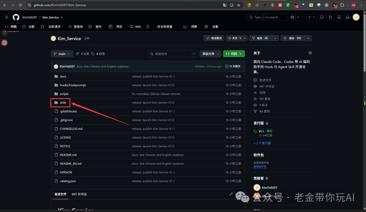
Task: Switch to the Actions (操作) tab
Action: (95, 27)
